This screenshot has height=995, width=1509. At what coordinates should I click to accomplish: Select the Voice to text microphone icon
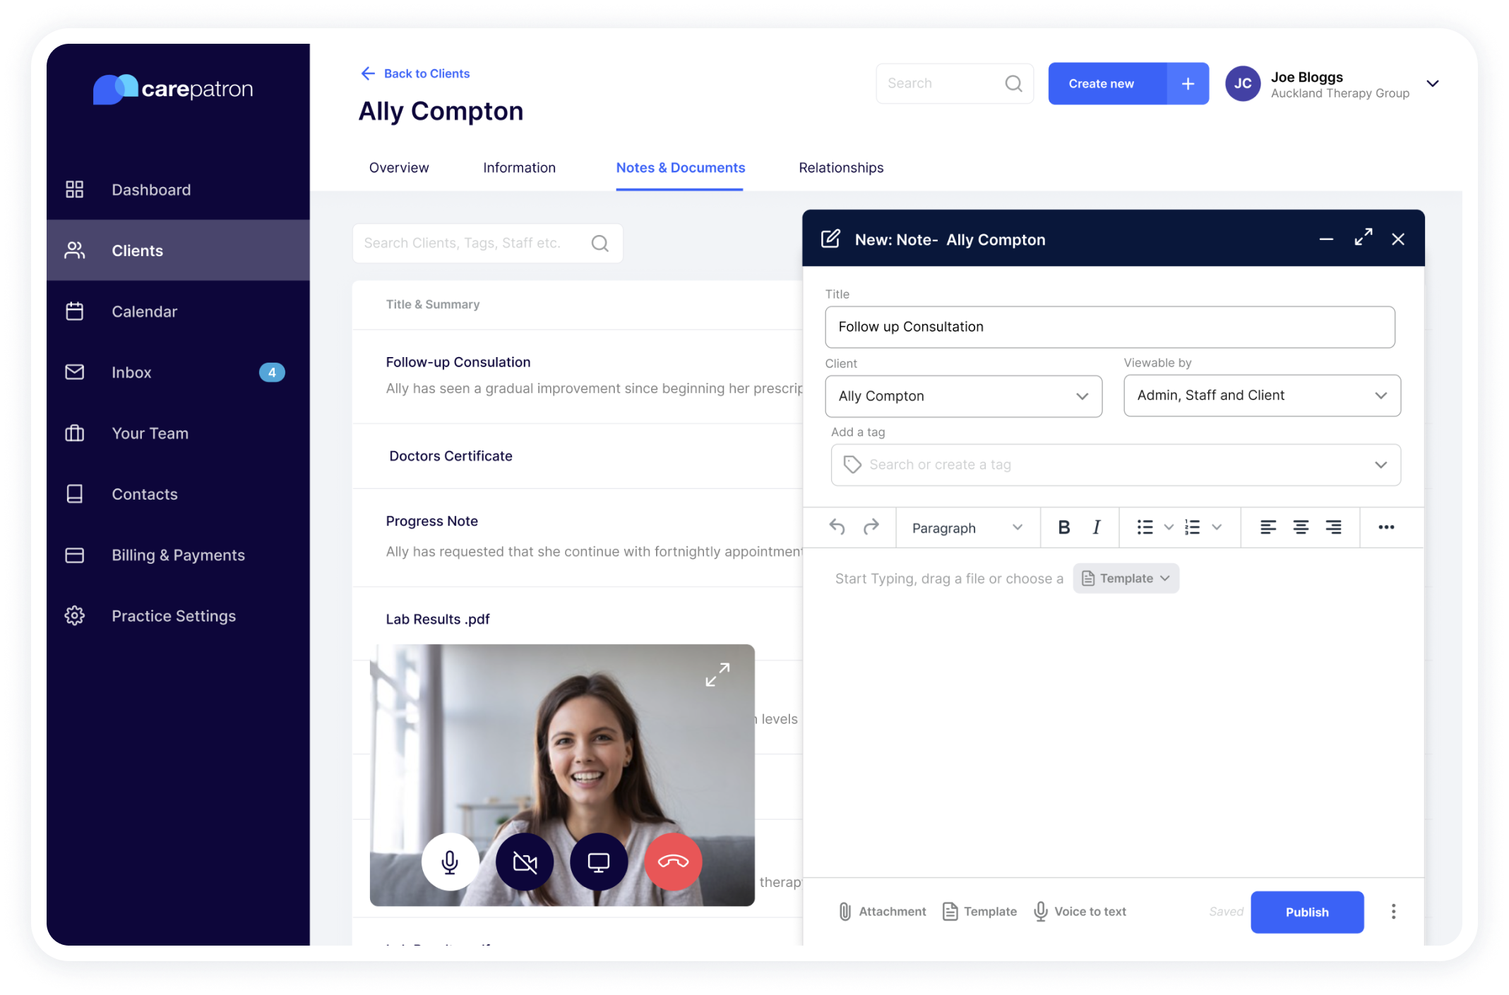tap(1040, 911)
